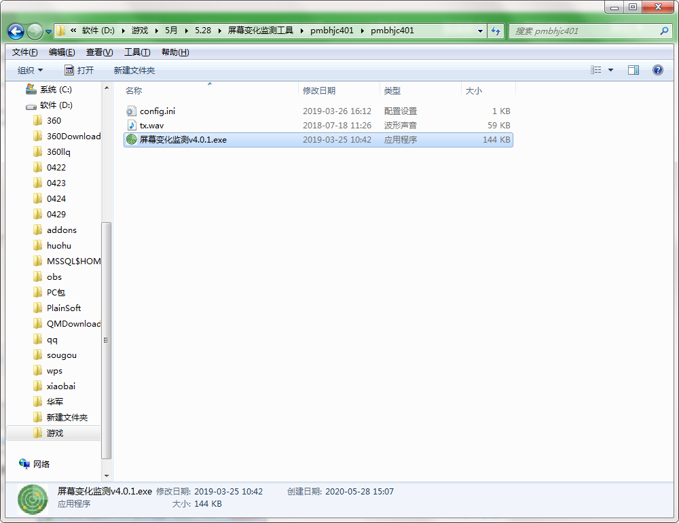The image size is (679, 523).
Task: Click the Back navigation arrow button
Action: tap(16, 31)
